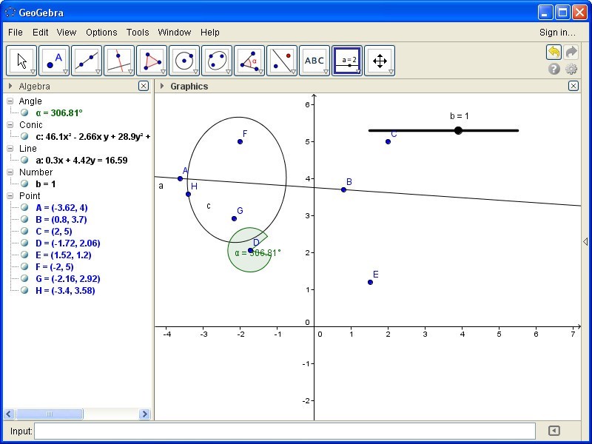Collapse the Angle category tree node

[x=10, y=101]
